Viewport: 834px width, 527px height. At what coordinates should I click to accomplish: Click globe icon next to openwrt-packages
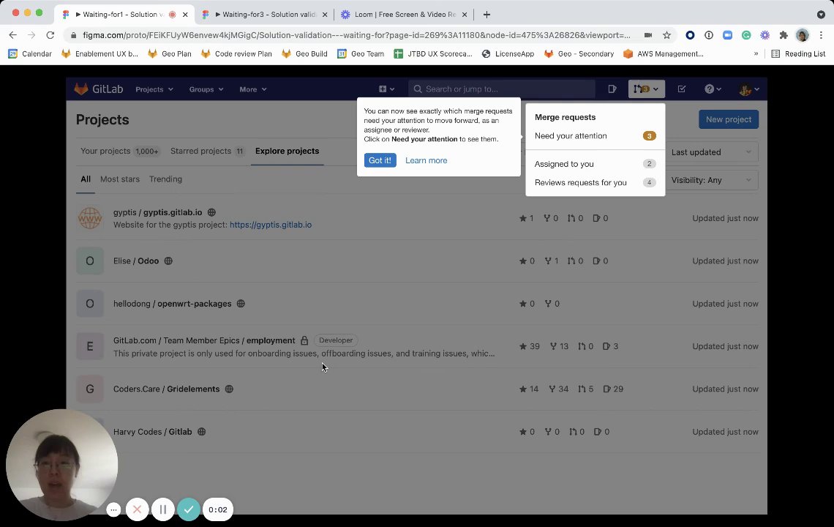[241, 304]
